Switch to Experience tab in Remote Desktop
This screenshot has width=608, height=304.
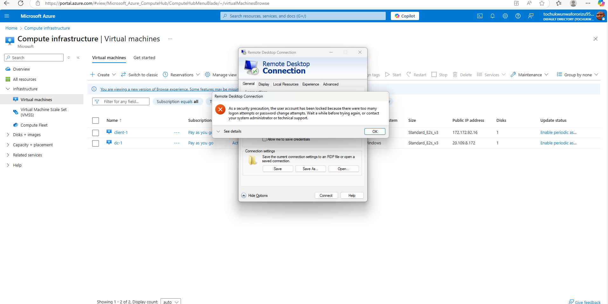311,84
